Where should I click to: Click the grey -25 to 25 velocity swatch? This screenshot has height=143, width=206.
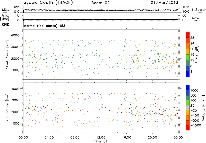(x=188, y=108)
